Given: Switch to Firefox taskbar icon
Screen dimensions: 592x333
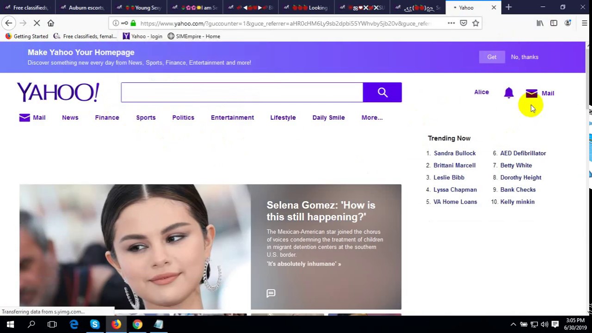Looking at the screenshot, I should pos(116,324).
